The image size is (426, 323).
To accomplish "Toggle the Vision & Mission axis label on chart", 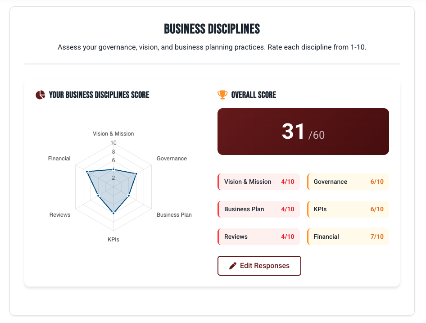I will 113,133.
